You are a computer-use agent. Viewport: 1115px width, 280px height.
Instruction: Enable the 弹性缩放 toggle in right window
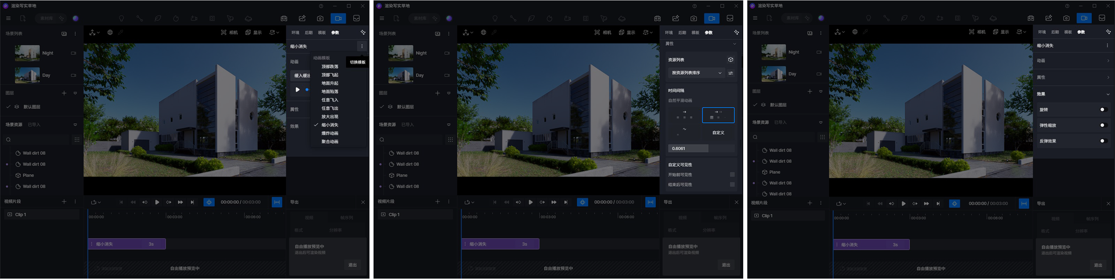[x=1104, y=125]
